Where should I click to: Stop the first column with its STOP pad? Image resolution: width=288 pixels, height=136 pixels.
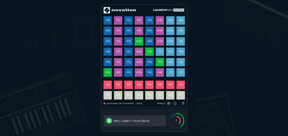pyautogui.click(x=108, y=85)
